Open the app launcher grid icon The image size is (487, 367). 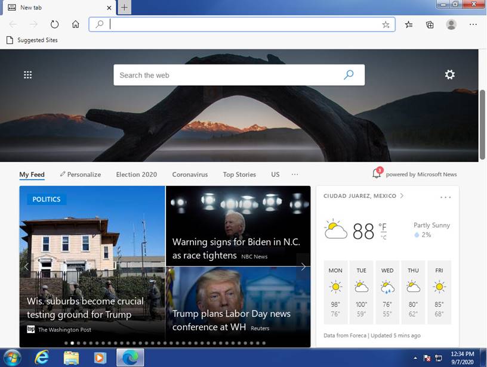[27, 75]
